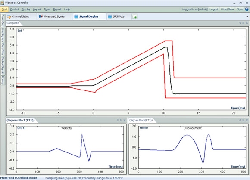Open the Display menu
The image size is (250, 180).
[x=26, y=9]
